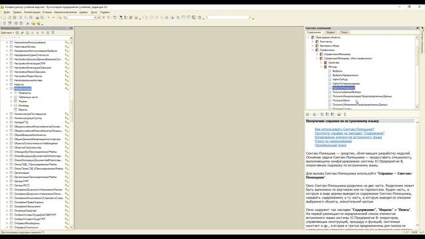Select the Выбрать method in help tree
425x239 pixels.
point(337,71)
